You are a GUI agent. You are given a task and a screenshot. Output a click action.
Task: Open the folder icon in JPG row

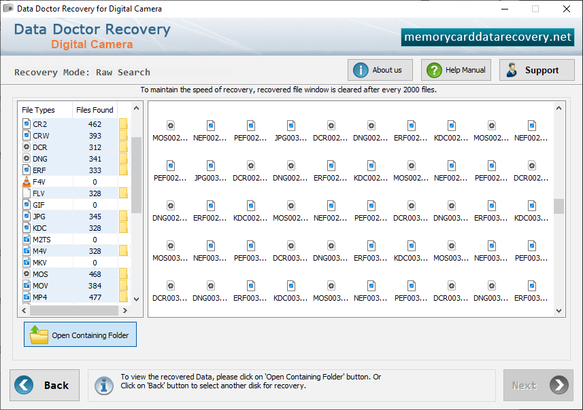(123, 216)
